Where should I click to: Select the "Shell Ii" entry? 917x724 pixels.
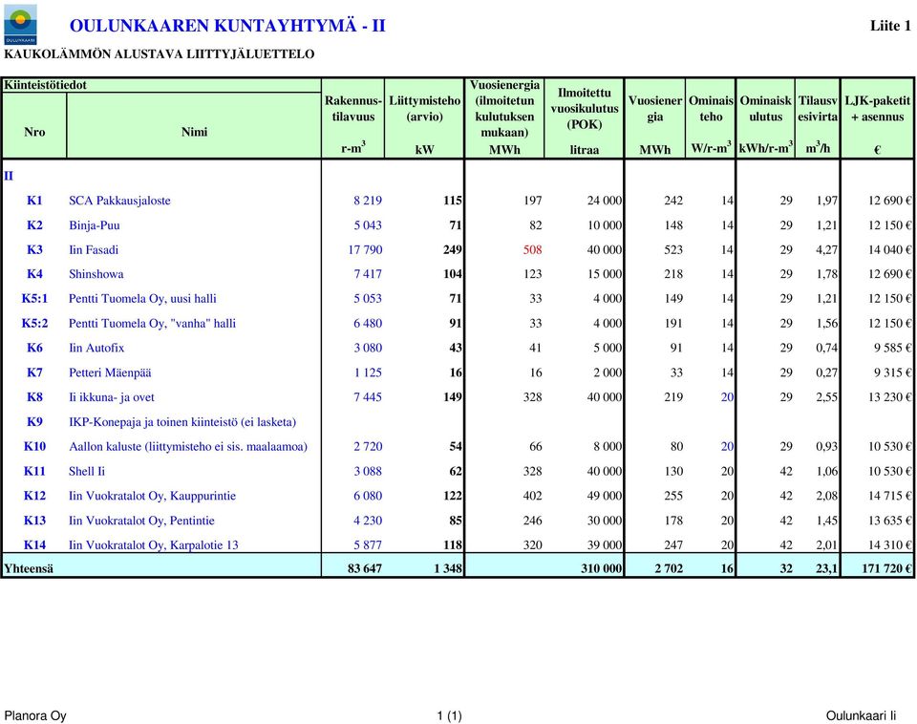point(87,471)
